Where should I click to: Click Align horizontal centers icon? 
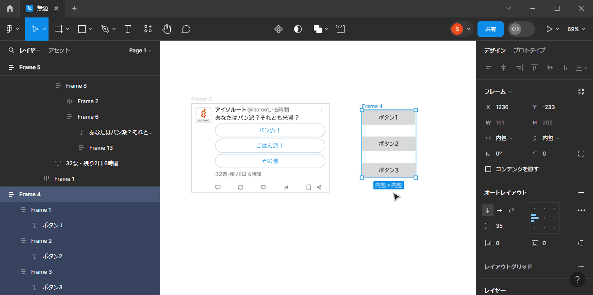click(x=503, y=68)
